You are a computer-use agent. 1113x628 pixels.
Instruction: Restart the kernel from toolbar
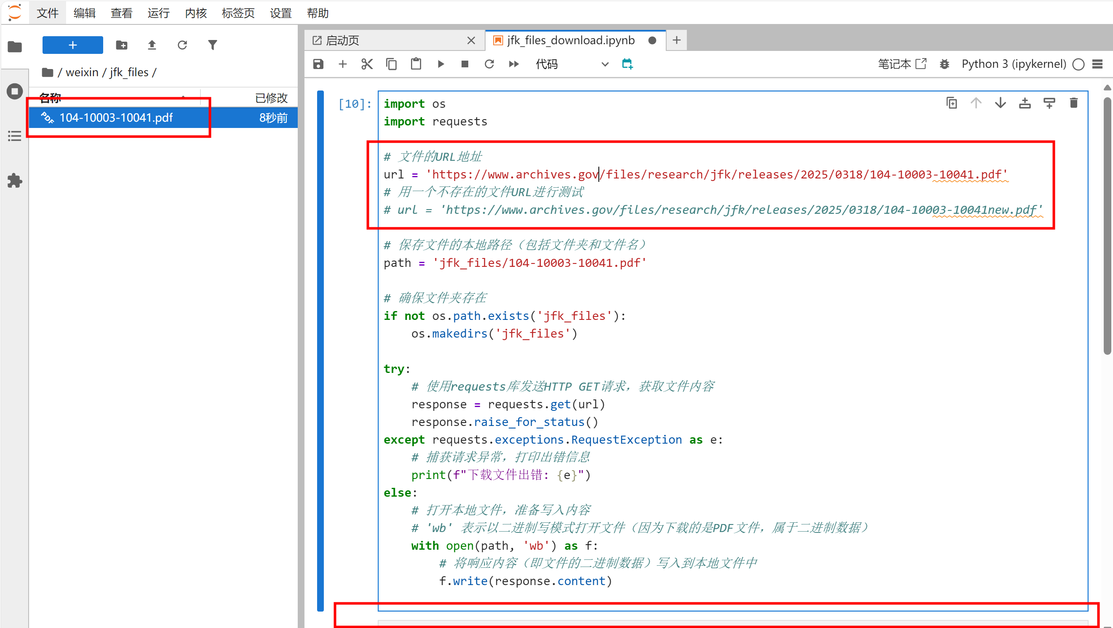coord(489,64)
